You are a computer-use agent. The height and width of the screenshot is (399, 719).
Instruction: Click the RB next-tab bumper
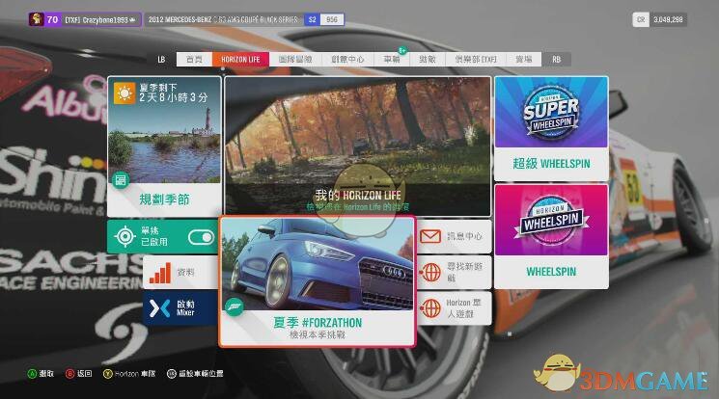[556, 60]
